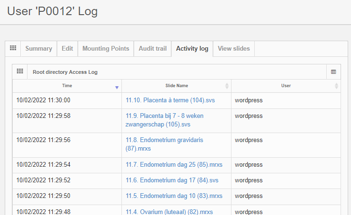
Task: Sort the Slide Name column
Action: pyautogui.click(x=227, y=86)
